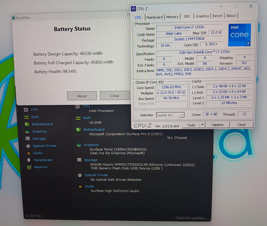The height and width of the screenshot is (226, 267).
Task: Select Motherboard in Speccy sidebar
Action: [42, 124]
